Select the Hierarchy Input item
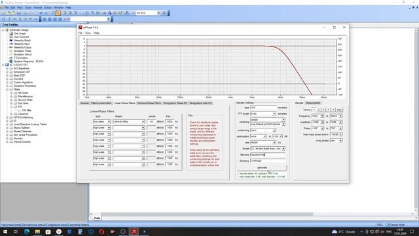Viewport: 419px width, 236px height. coord(22,44)
